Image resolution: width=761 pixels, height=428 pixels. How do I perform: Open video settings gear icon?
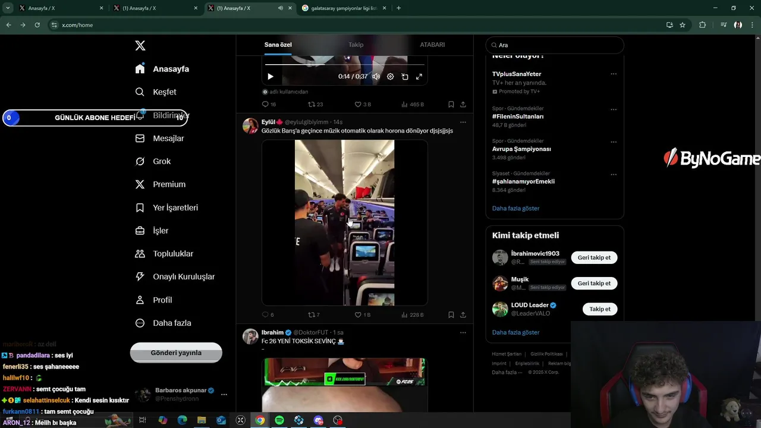tap(391, 77)
